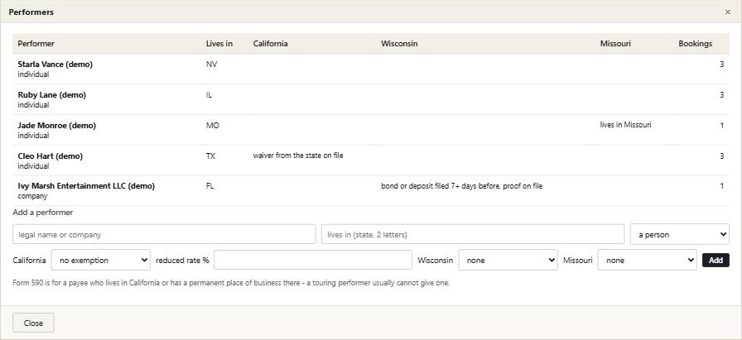Click the FL state cell

pyautogui.click(x=210, y=186)
